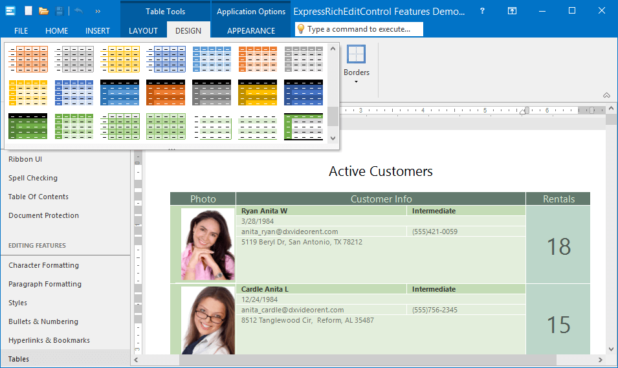This screenshot has height=368, width=618.
Task: Select Paragraph Formatting in the sidebar
Action: [x=45, y=284]
